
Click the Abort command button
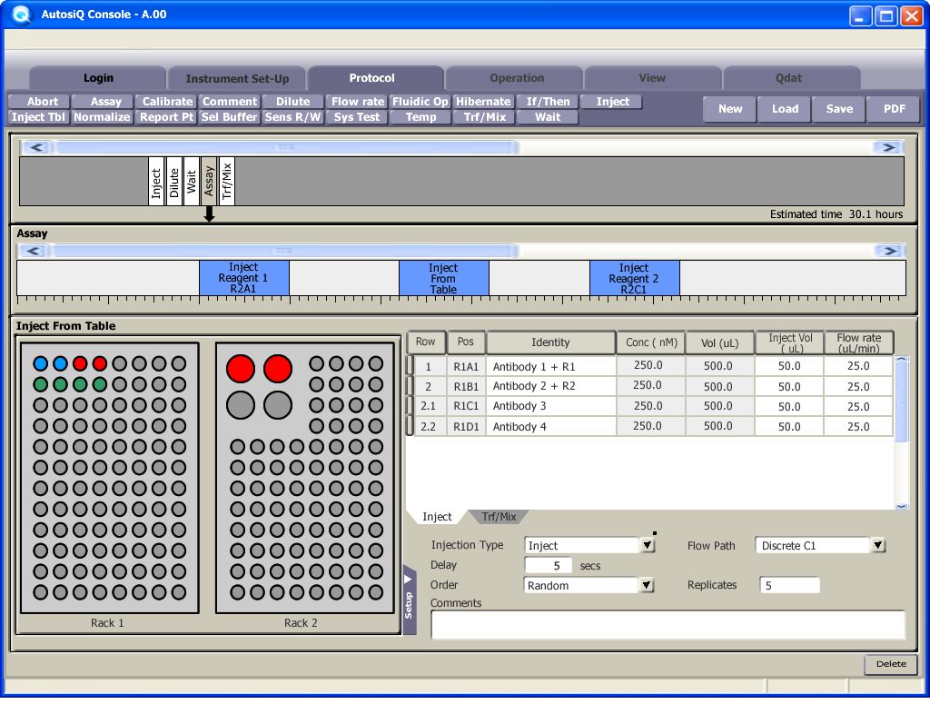pyautogui.click(x=42, y=102)
